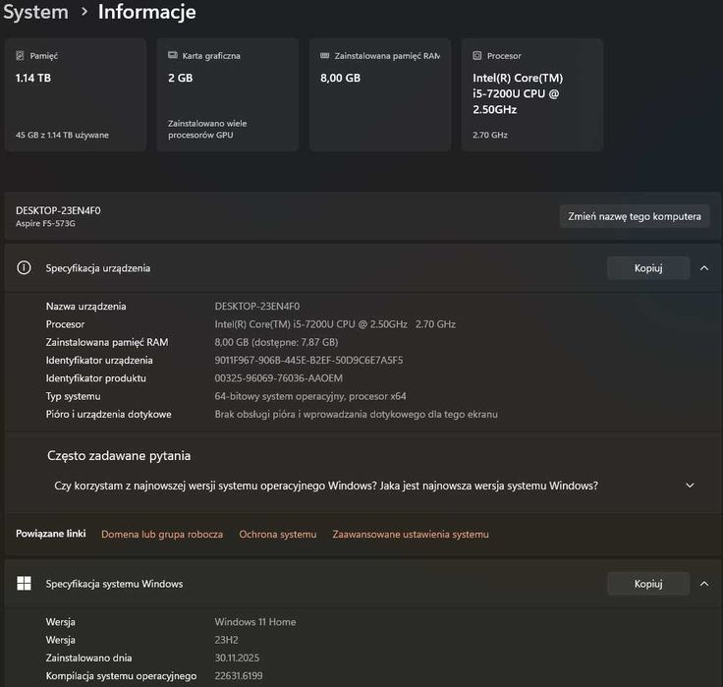Open Domena lub grupa robocza link

(162, 534)
